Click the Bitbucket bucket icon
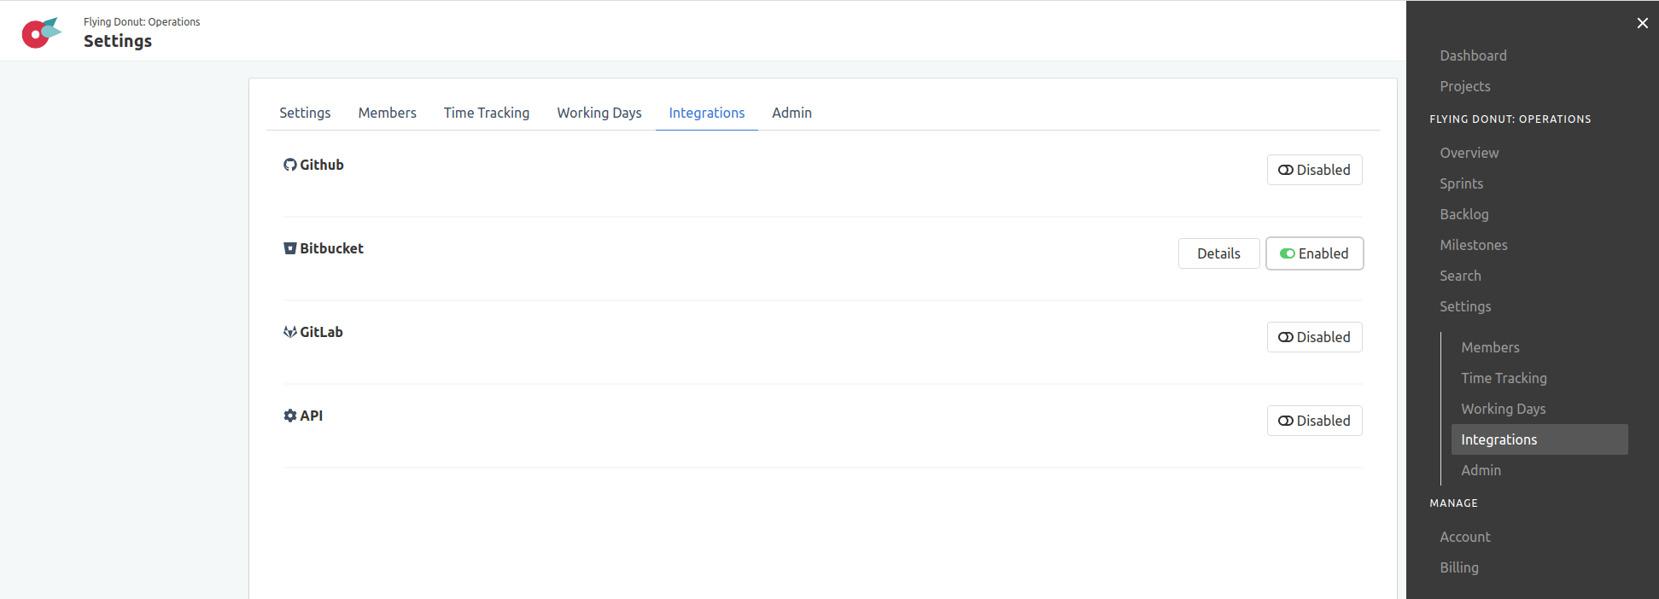1659x599 pixels. pos(290,248)
